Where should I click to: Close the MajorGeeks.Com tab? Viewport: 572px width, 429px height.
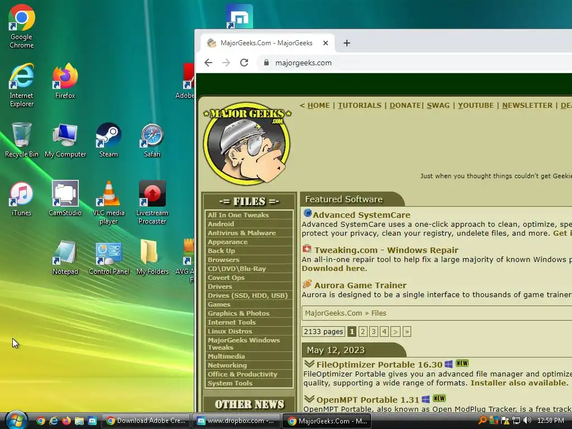326,43
